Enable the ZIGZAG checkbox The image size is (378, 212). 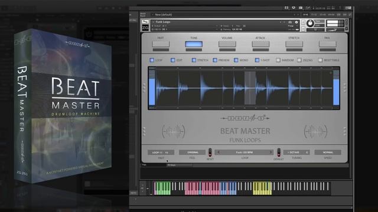299,60
